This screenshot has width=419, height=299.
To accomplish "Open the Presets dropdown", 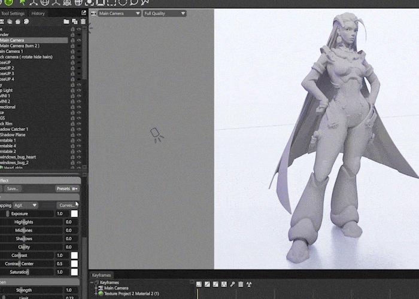I will click(67, 189).
